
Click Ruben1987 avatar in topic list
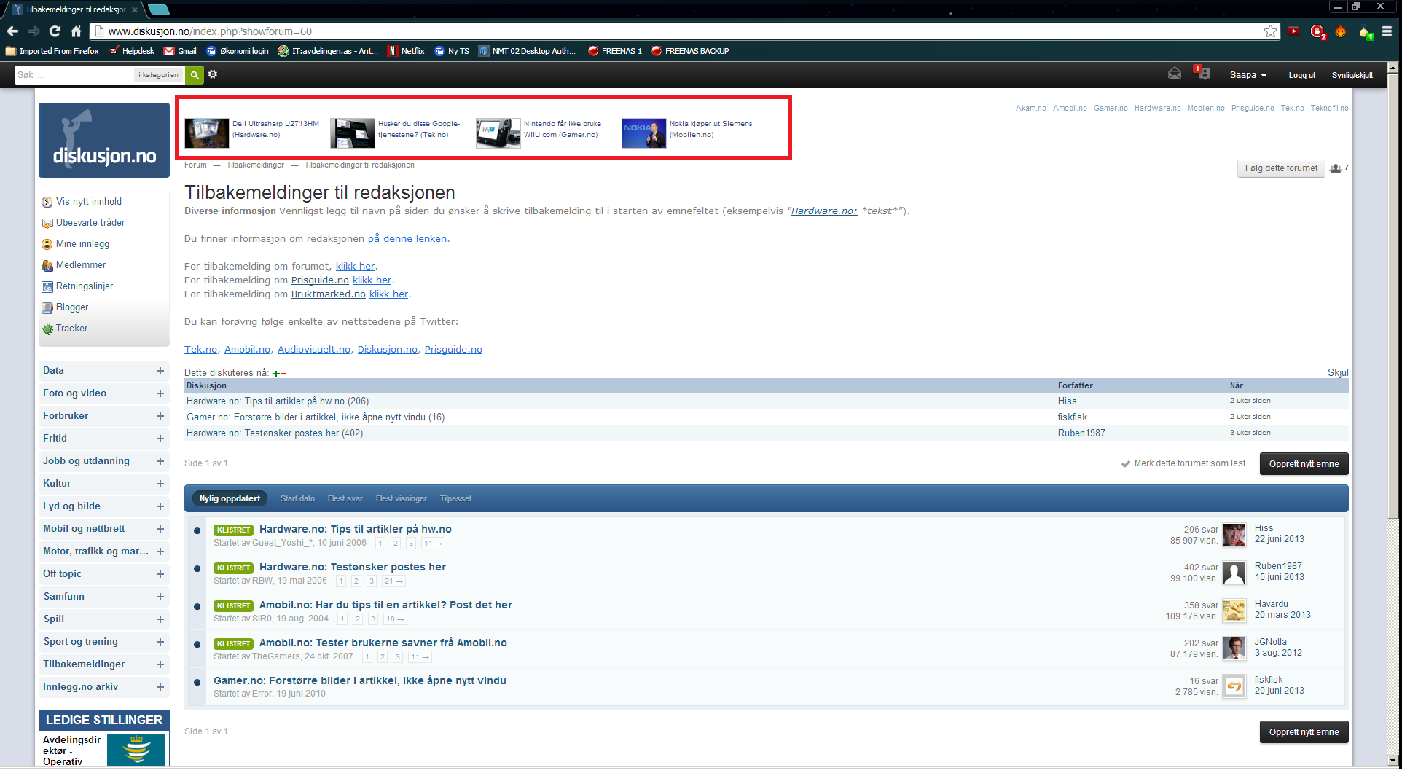(1234, 573)
